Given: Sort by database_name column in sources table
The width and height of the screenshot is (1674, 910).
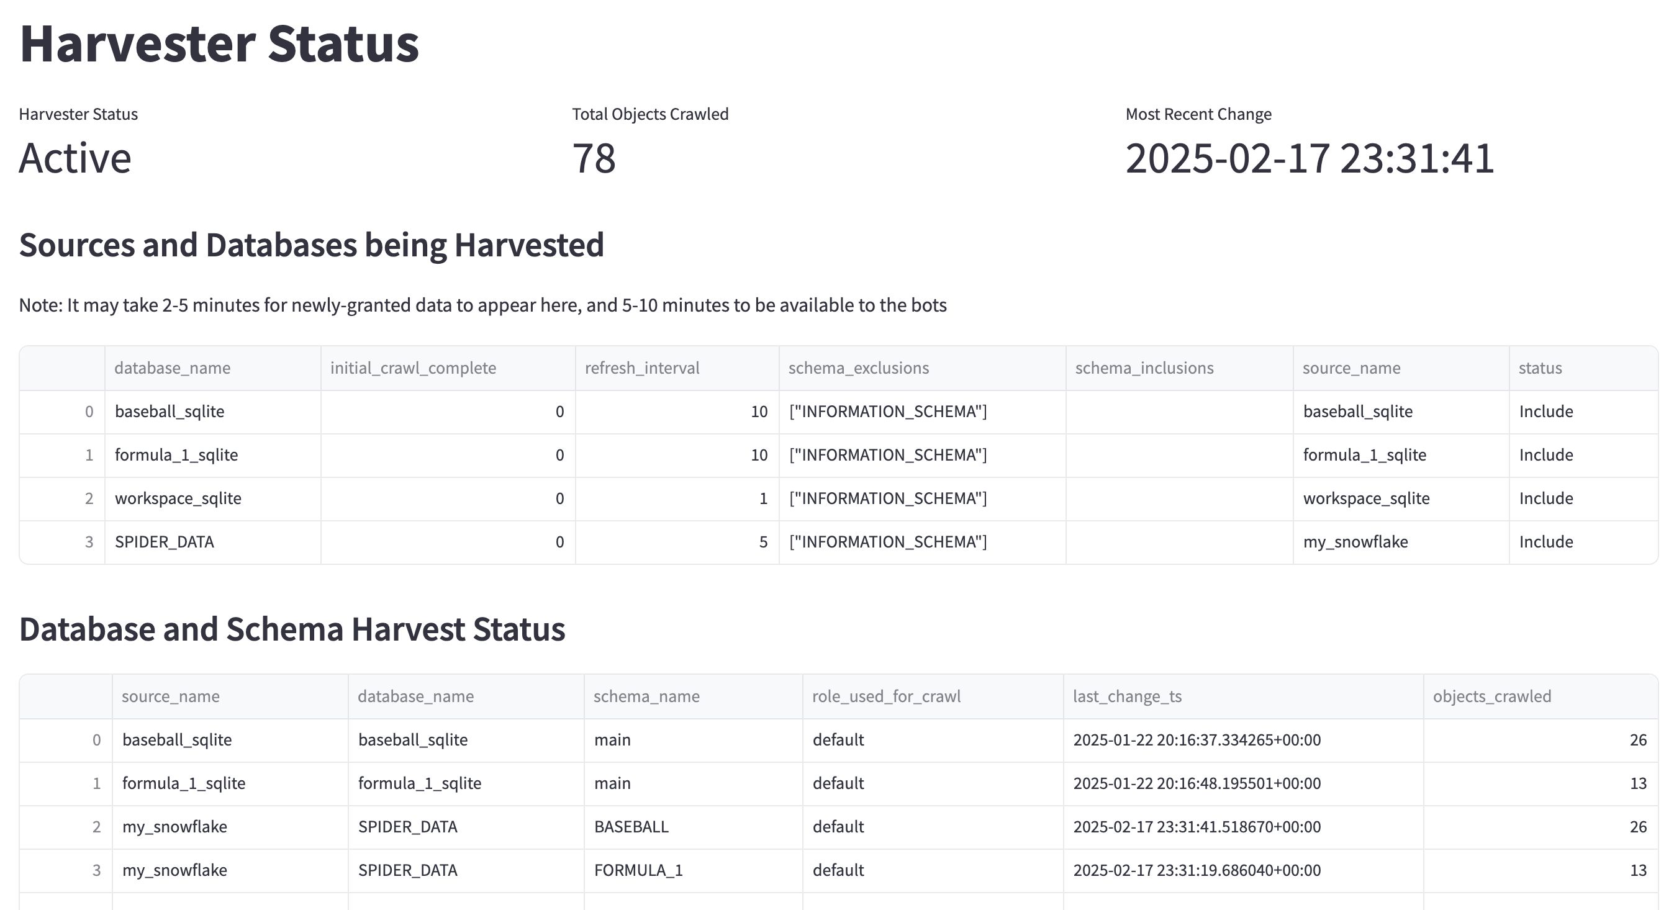Looking at the screenshot, I should [x=172, y=367].
